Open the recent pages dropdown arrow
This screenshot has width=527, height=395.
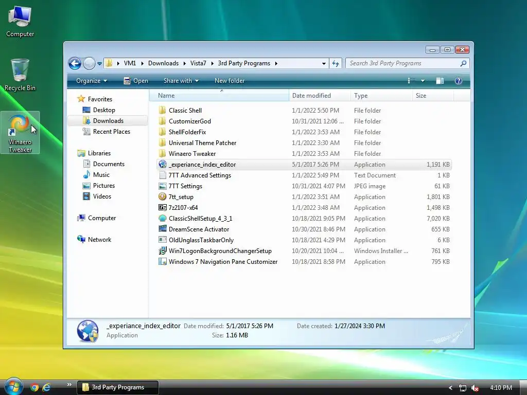(x=99, y=63)
